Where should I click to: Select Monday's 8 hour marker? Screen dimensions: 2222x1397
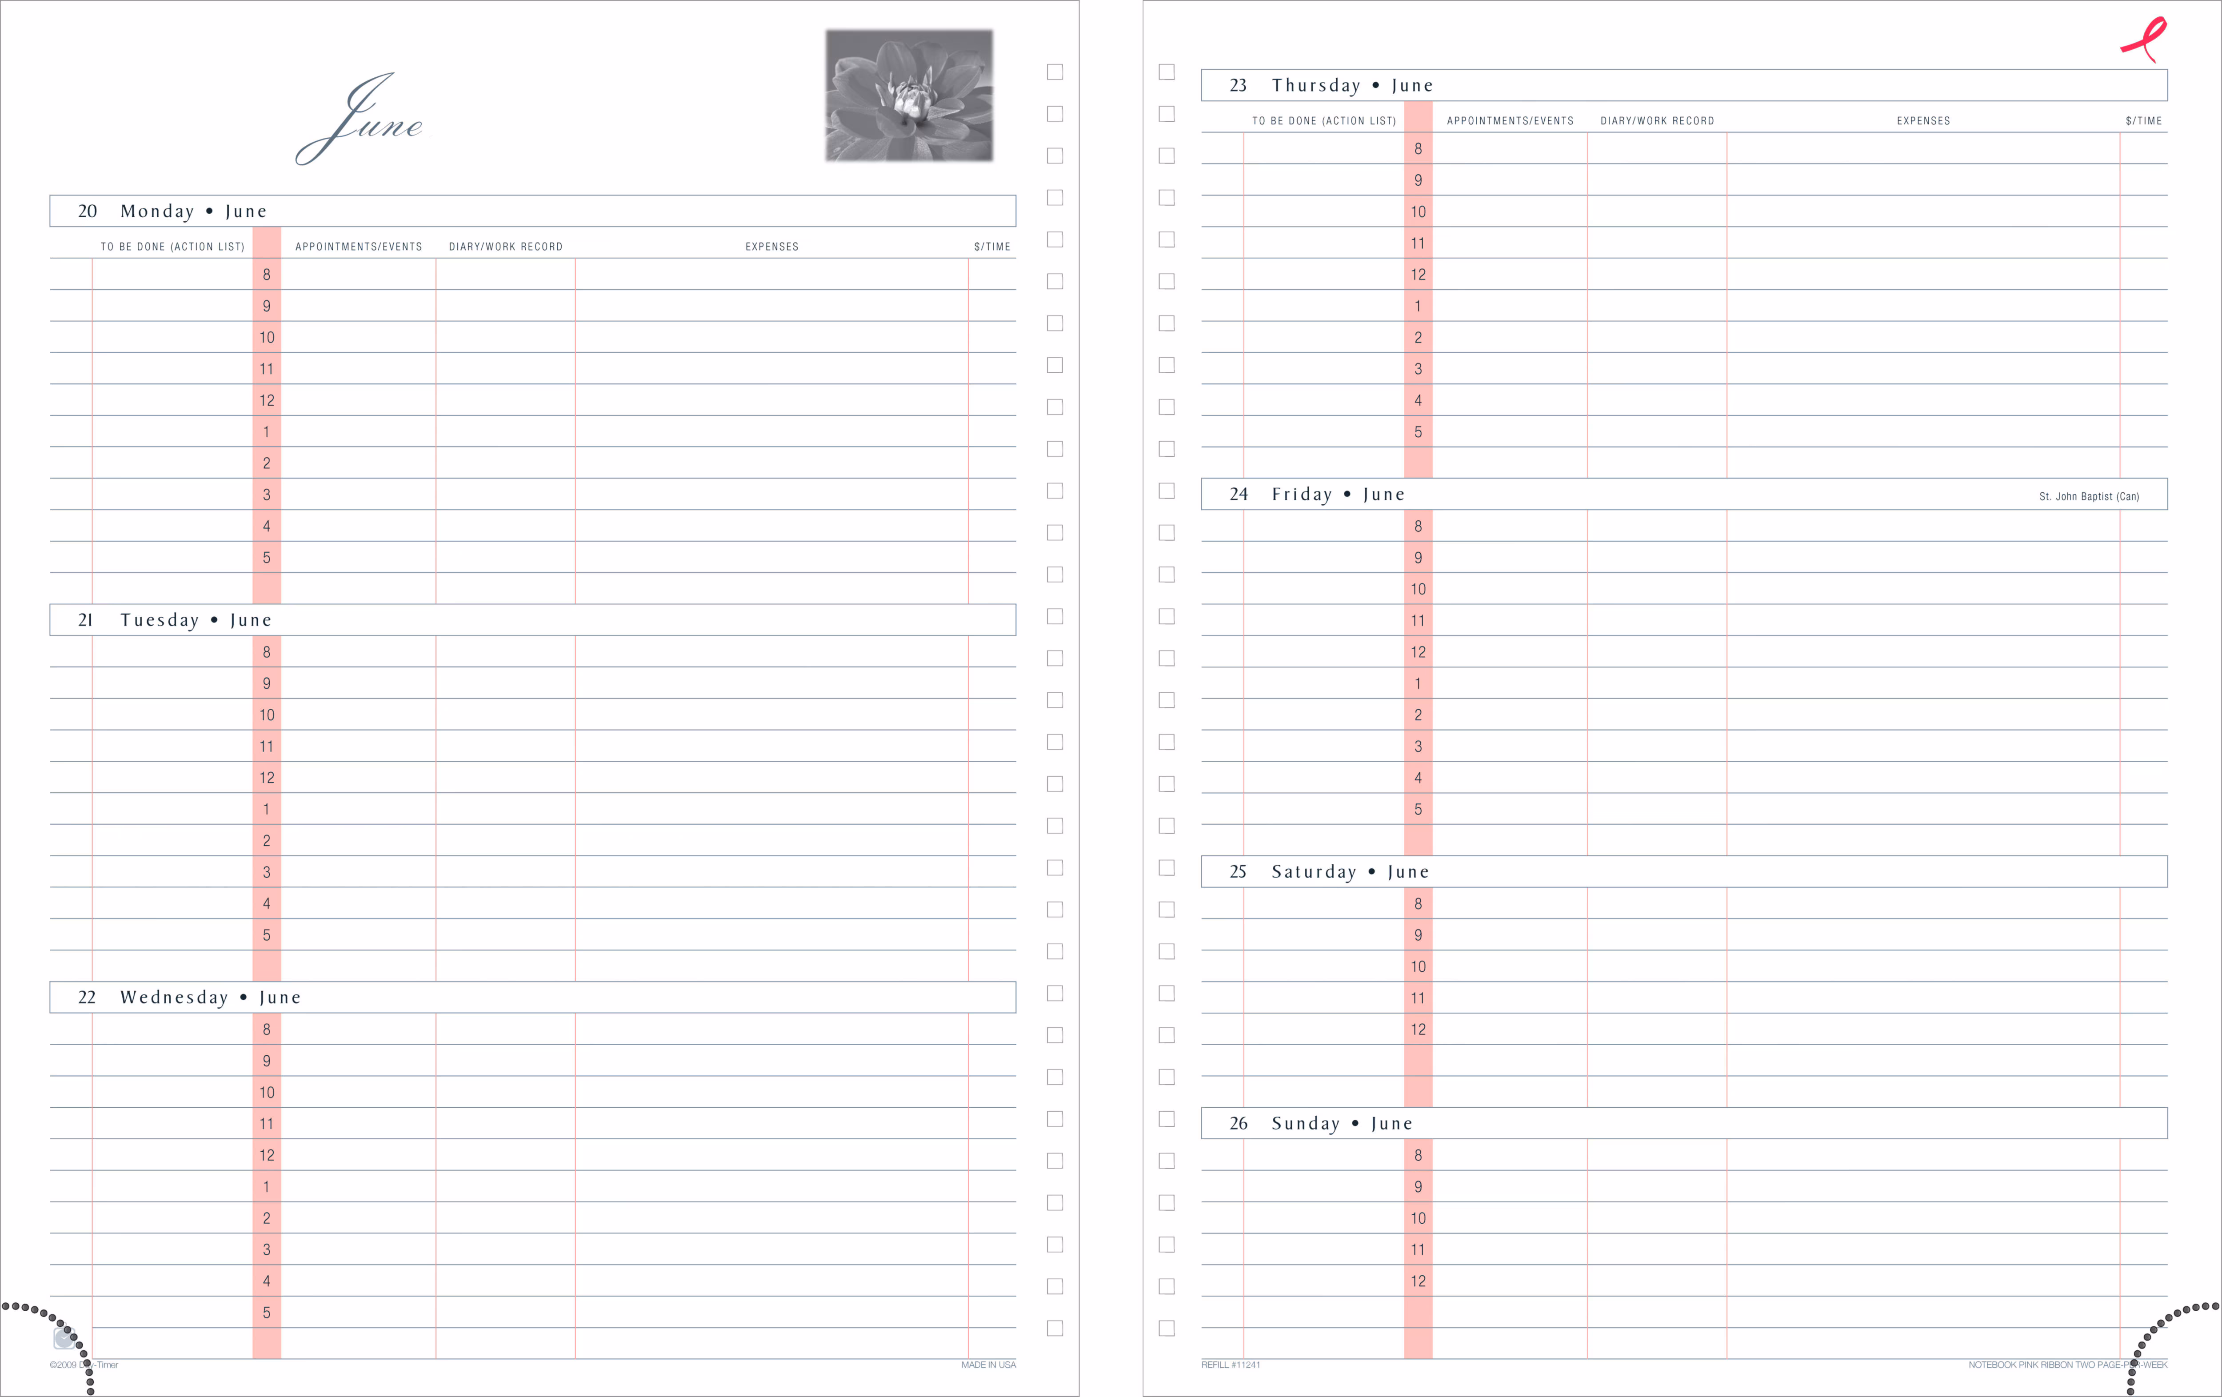[x=267, y=274]
